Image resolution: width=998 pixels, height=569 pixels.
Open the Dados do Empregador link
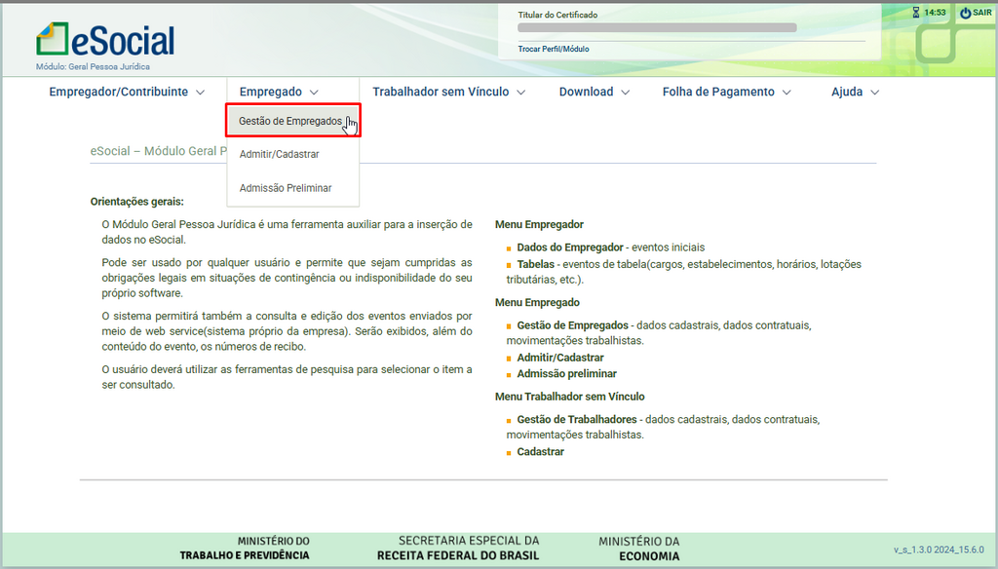[x=570, y=247]
